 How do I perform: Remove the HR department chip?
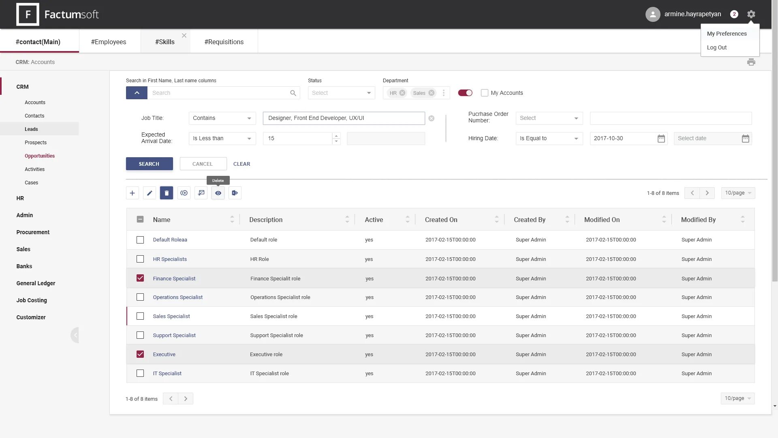(x=402, y=93)
